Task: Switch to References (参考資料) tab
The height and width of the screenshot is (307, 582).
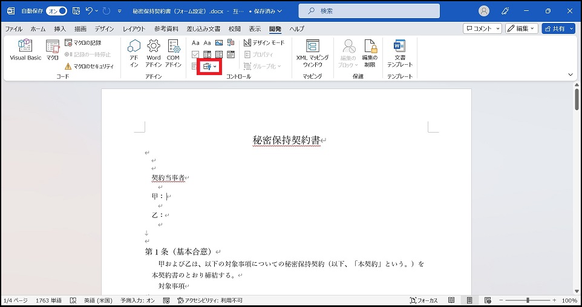Action: coord(166,28)
